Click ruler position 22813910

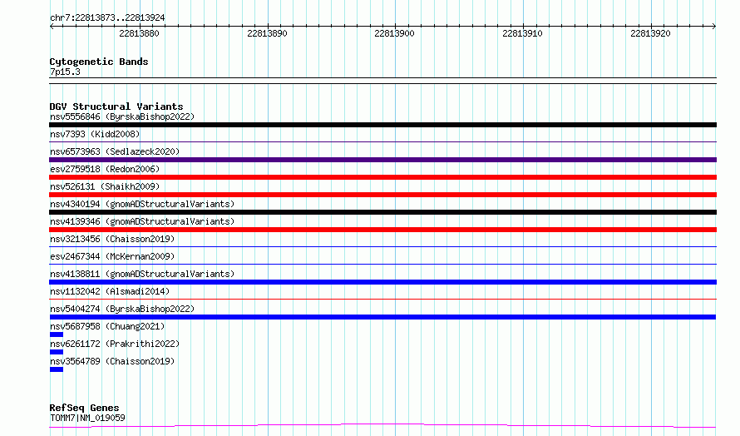point(522,33)
